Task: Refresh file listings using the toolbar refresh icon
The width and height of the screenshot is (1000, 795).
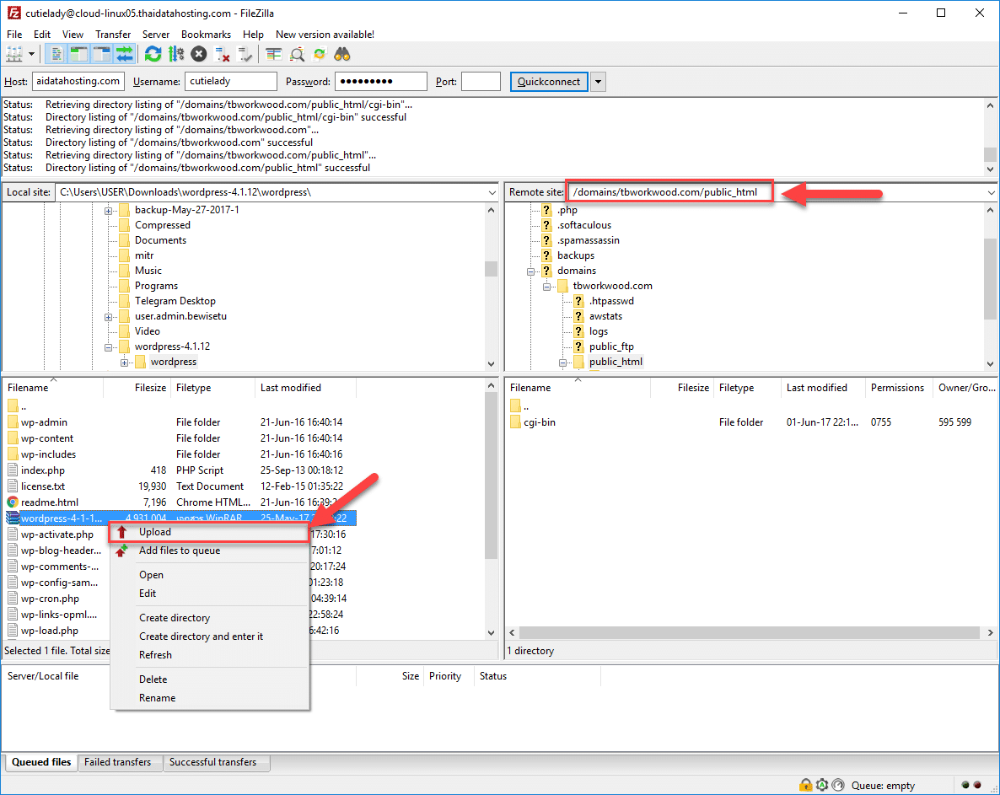Action: pyautogui.click(x=153, y=54)
